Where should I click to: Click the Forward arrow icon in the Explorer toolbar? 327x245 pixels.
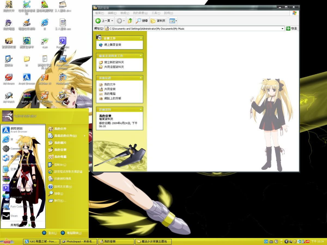point(119,21)
